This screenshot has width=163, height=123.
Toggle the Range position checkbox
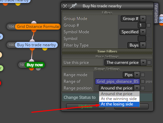[x=143, y=88]
